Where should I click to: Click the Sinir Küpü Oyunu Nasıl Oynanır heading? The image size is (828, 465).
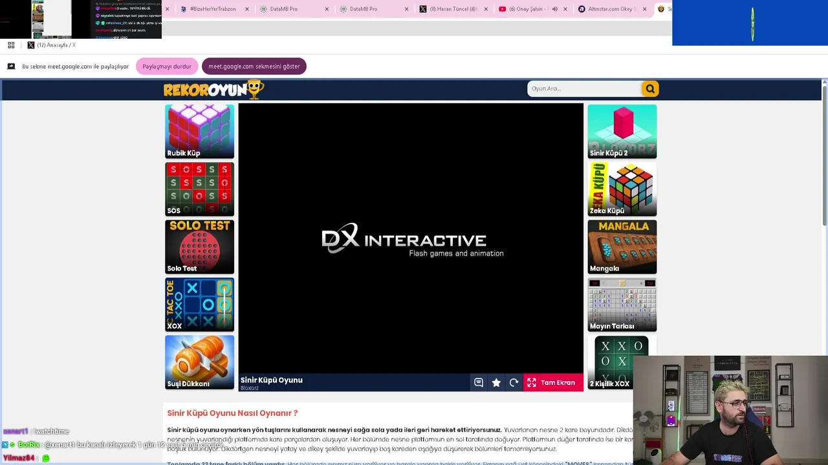point(232,413)
